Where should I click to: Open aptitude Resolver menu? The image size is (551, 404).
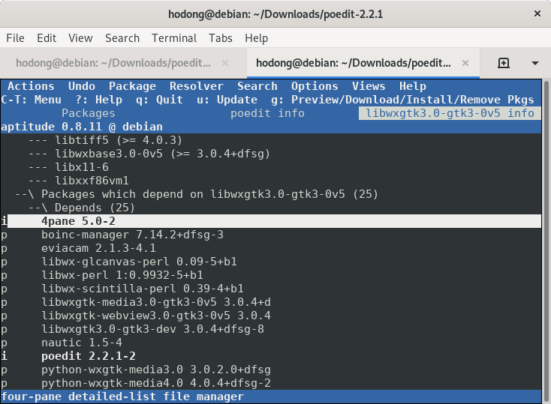click(197, 86)
